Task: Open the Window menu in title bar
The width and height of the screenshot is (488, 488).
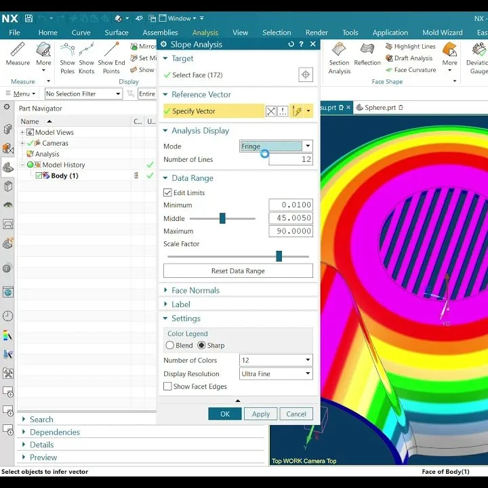Action: [x=179, y=18]
